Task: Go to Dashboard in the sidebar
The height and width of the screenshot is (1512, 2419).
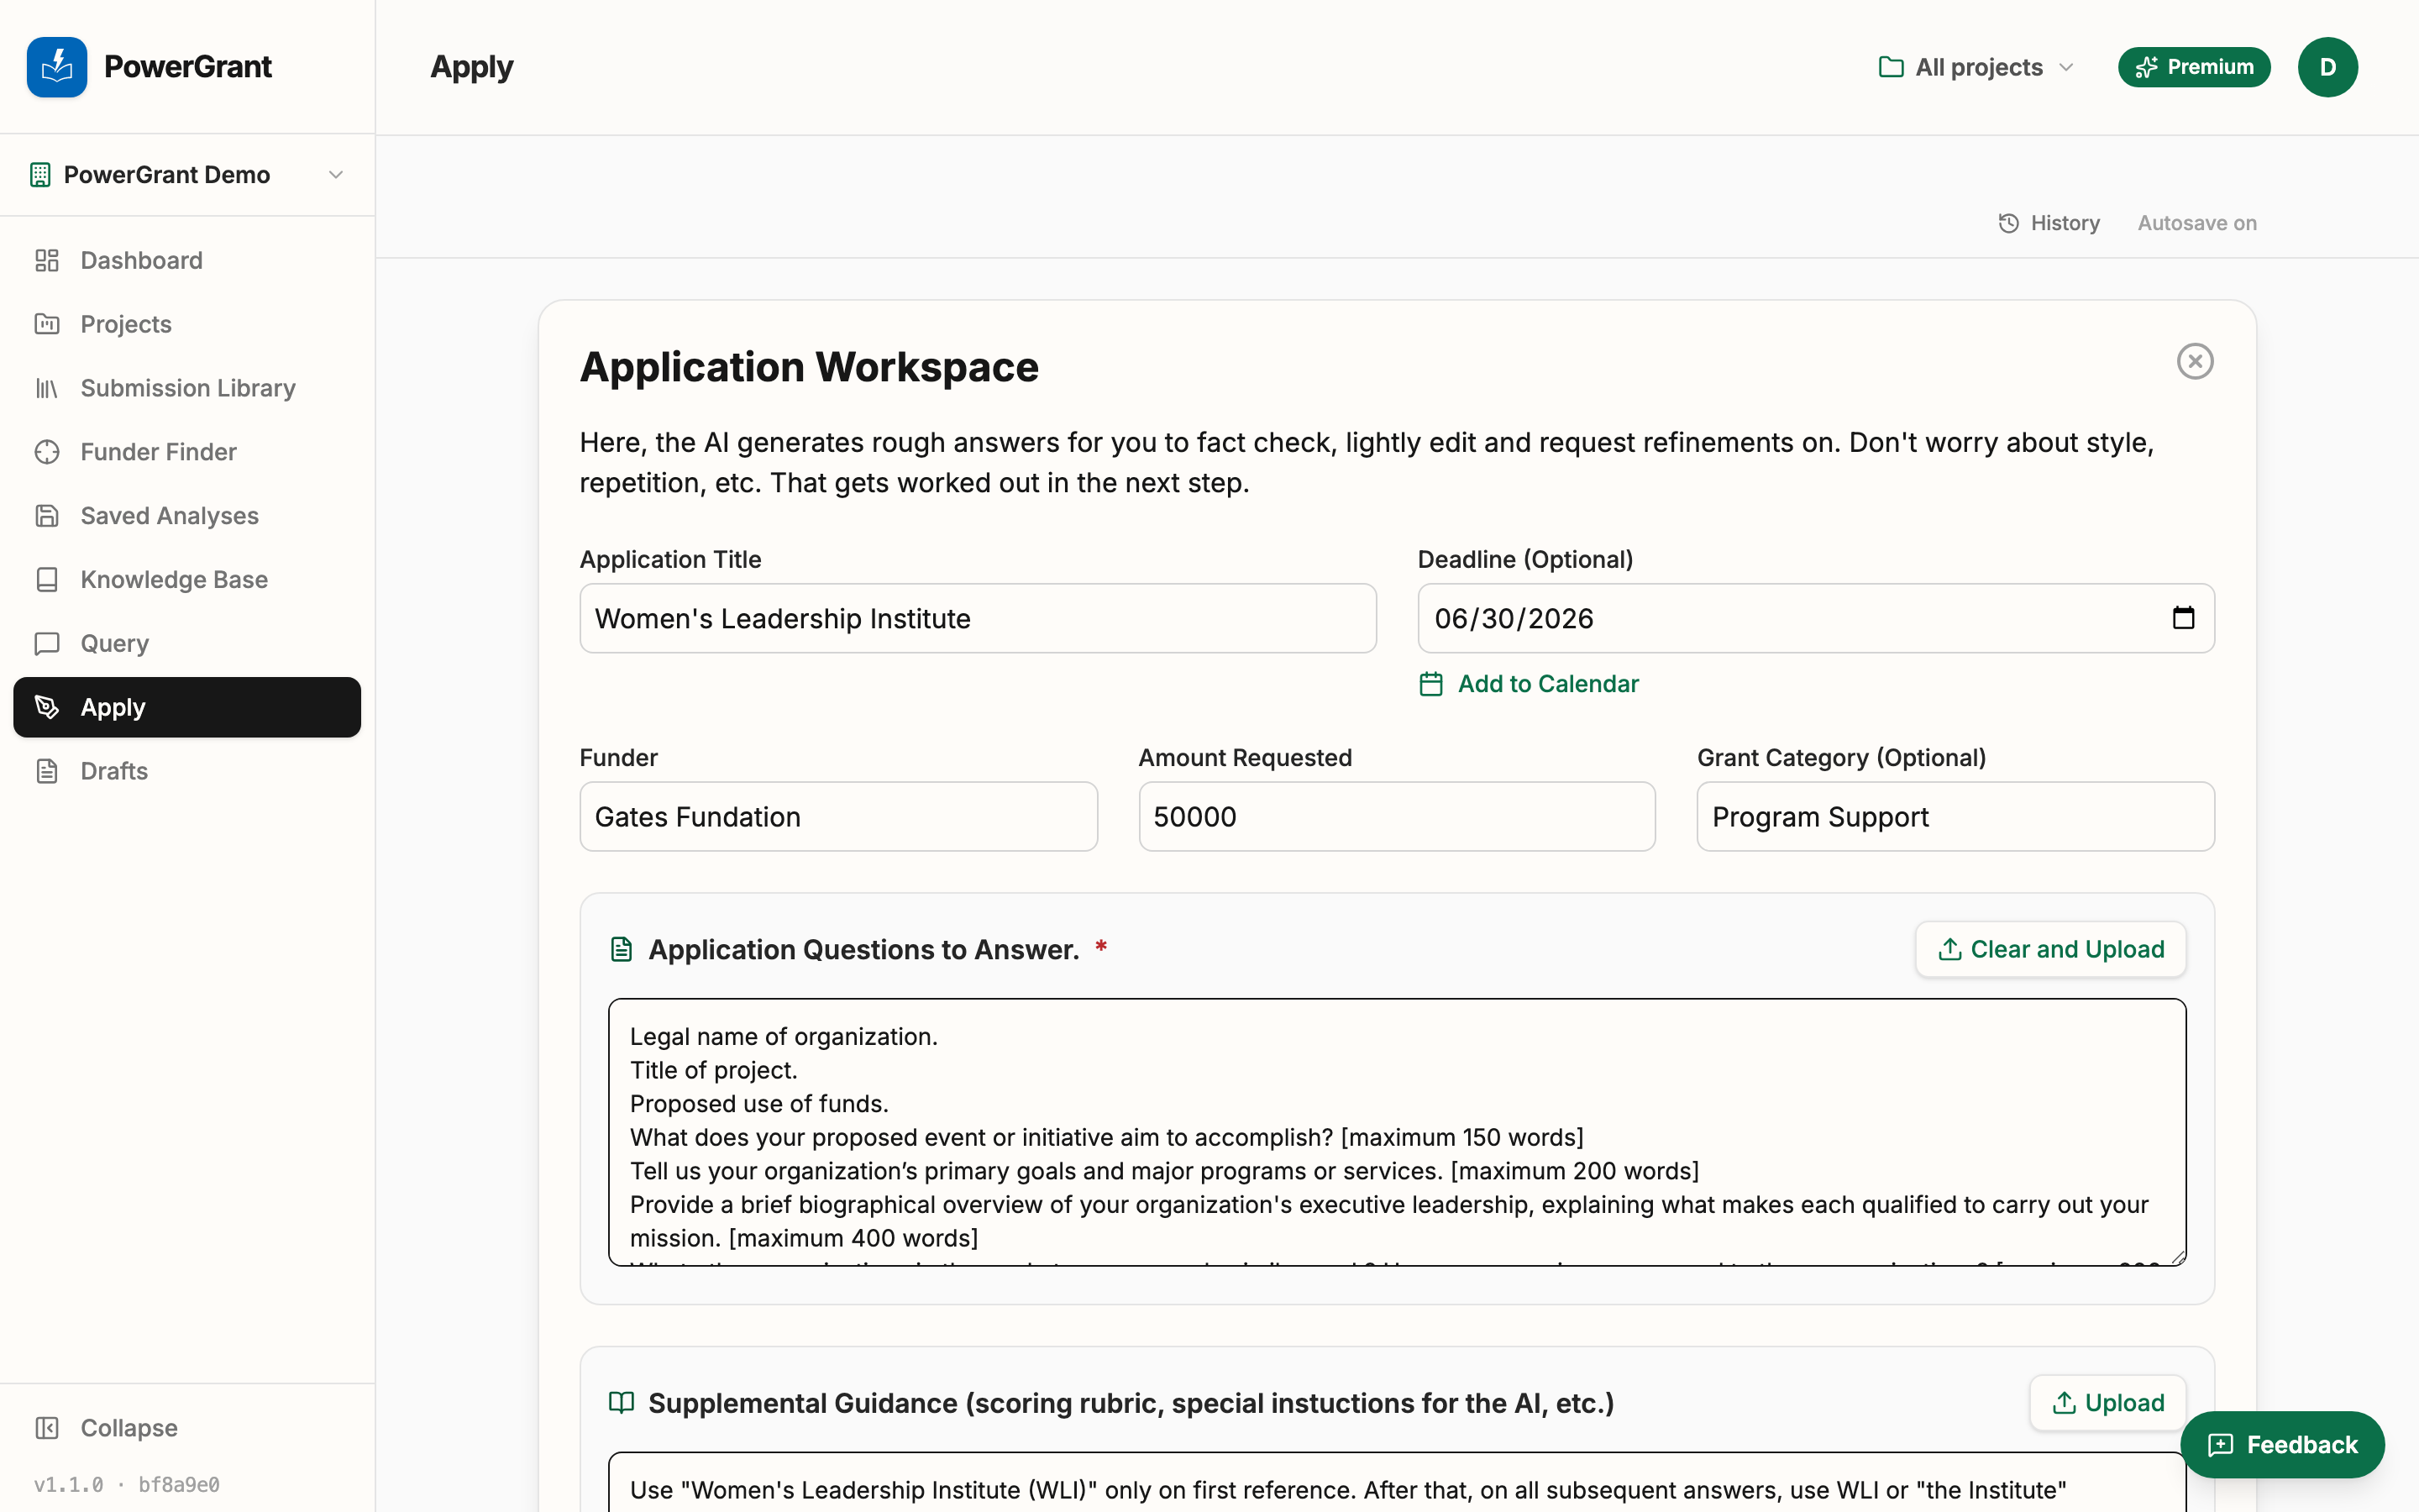Action: [187, 260]
